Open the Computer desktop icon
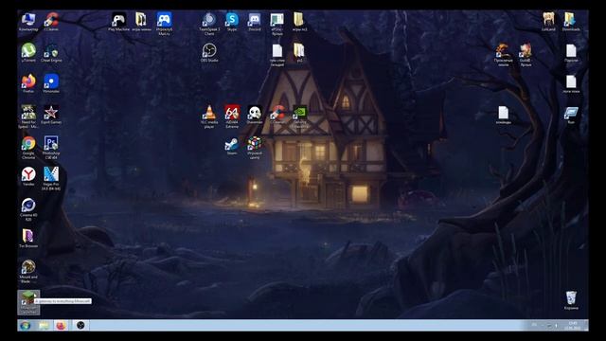The width and height of the screenshot is (606, 341). [x=28, y=22]
